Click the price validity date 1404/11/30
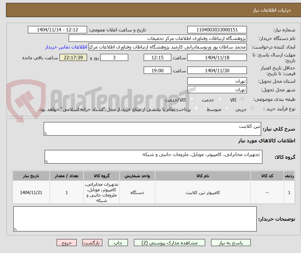 (217, 70)
